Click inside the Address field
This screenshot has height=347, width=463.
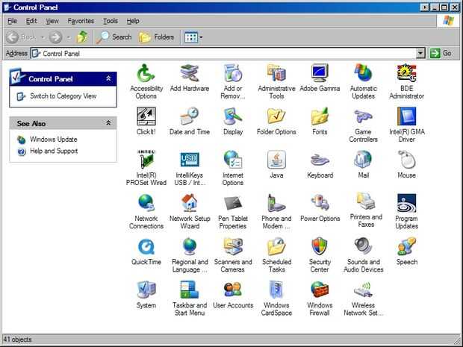pos(227,54)
